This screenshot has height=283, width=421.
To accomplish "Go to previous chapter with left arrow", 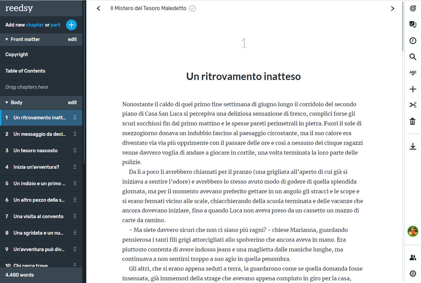I will point(99,8).
